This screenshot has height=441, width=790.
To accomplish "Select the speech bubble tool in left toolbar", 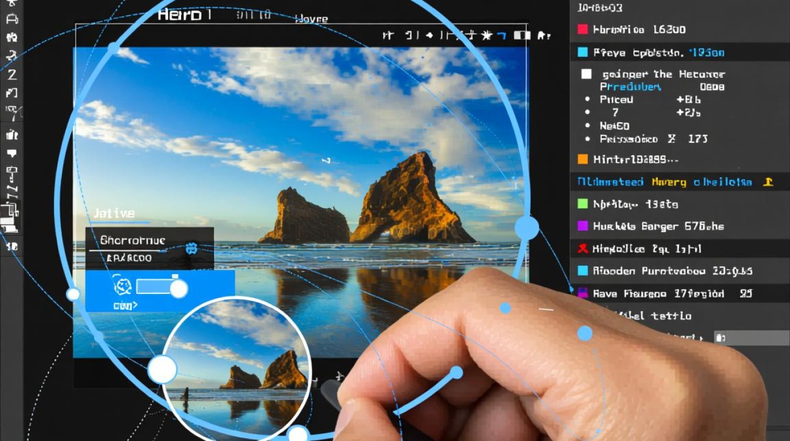I will (11, 153).
